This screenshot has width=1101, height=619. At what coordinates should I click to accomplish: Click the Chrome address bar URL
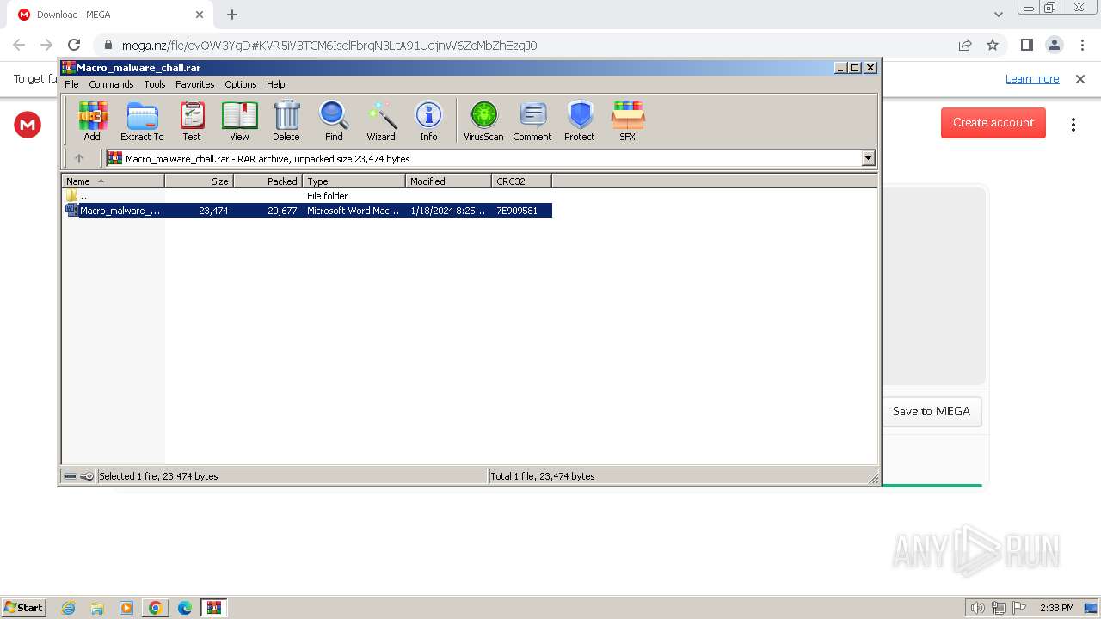click(x=329, y=46)
